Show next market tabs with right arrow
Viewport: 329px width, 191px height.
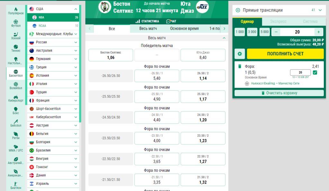click(x=224, y=29)
